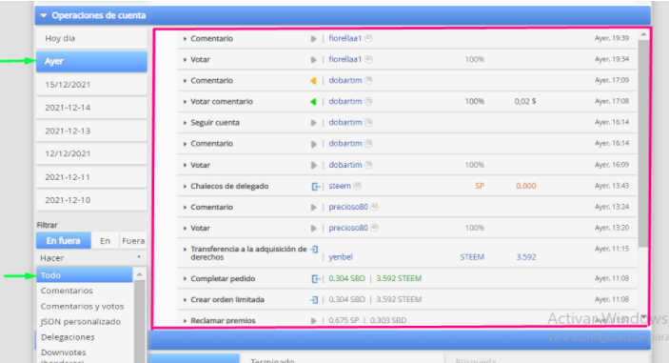Open fiorellaa1 account from Votar row

tap(344, 59)
